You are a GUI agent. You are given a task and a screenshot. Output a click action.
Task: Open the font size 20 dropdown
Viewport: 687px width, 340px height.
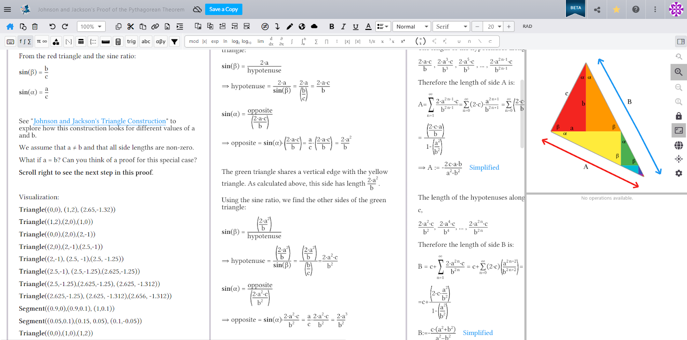coord(493,27)
